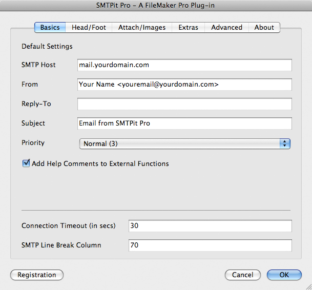Screen dimensions: 312x290
Task: Click the SMTP Line Break Column label
Action: pos(61,245)
